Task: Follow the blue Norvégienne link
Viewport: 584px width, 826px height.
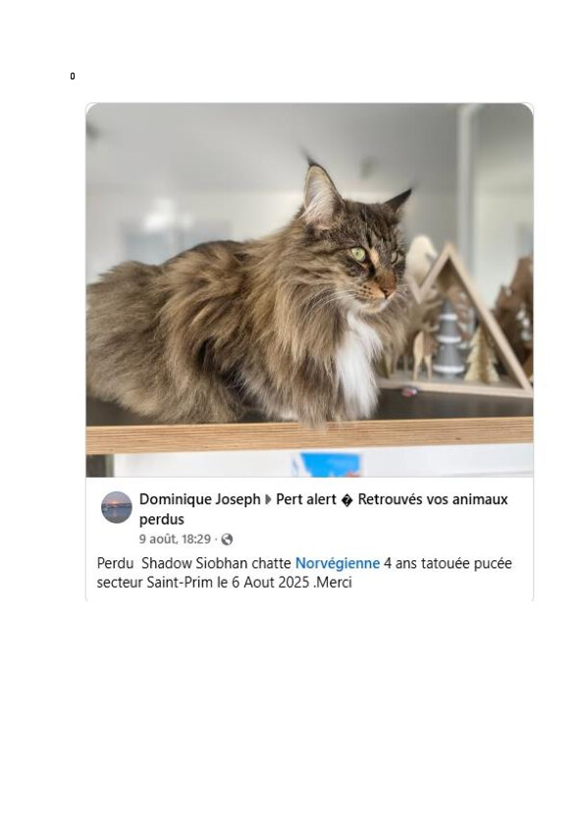Action: click(338, 563)
